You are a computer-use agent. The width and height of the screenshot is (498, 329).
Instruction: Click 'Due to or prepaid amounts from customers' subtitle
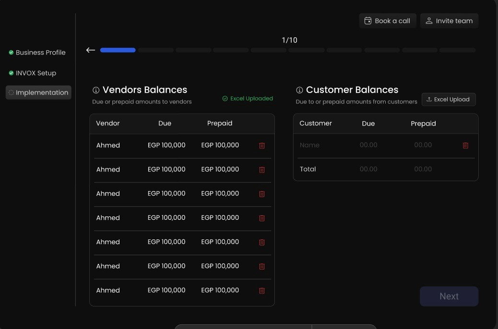coord(356,102)
